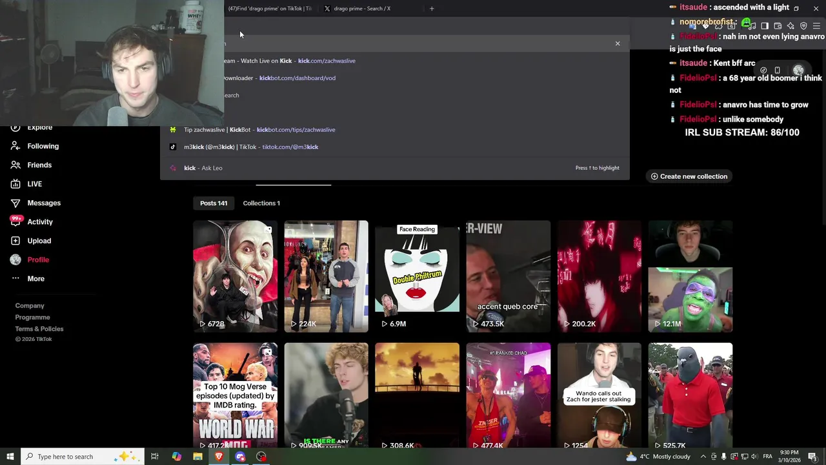Open video with 477.4K views
Screen dimensions: 826x465
(x=508, y=397)
